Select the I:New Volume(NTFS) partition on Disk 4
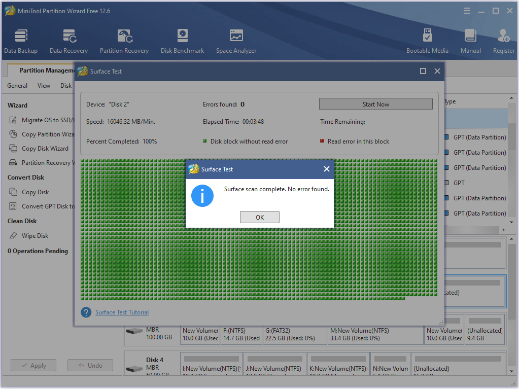The image size is (519, 389). click(212, 364)
